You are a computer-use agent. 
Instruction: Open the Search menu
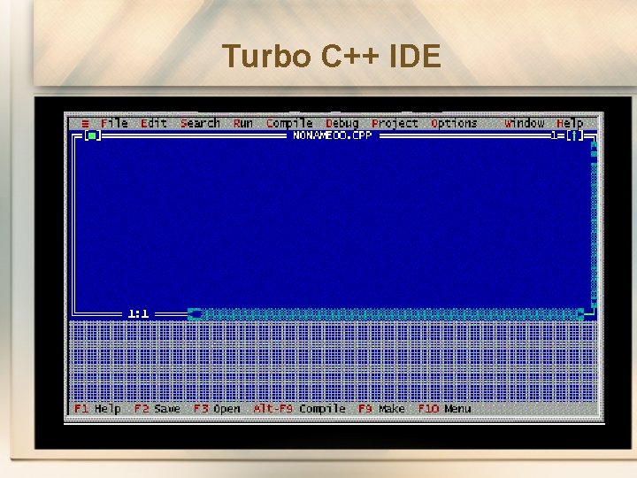click(x=200, y=123)
